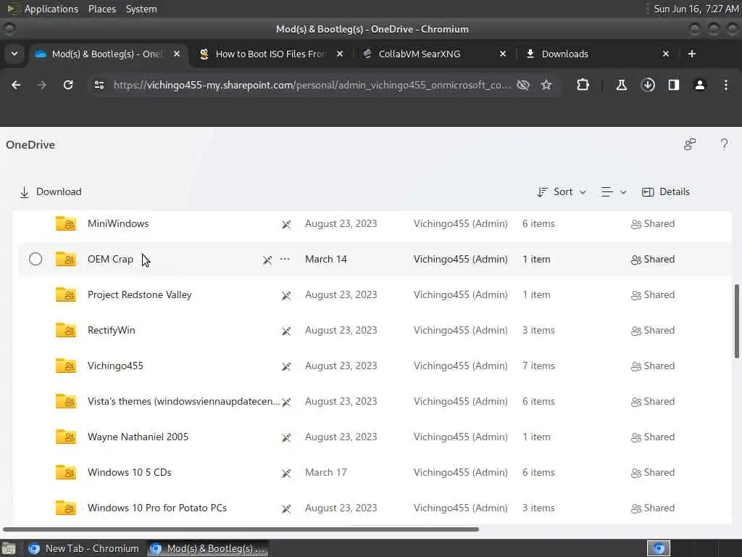Close the Downloads tab
The width and height of the screenshot is (742, 557).
tap(666, 54)
